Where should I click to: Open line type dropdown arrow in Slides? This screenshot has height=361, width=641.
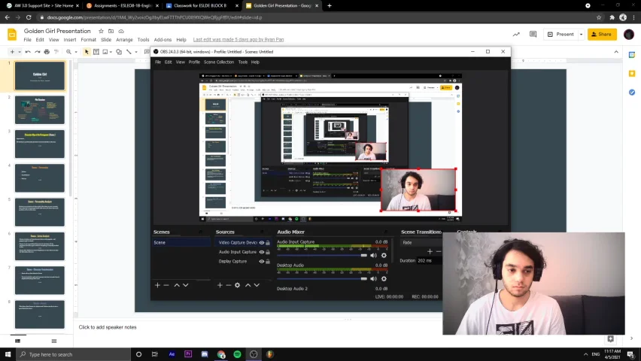[135, 52]
